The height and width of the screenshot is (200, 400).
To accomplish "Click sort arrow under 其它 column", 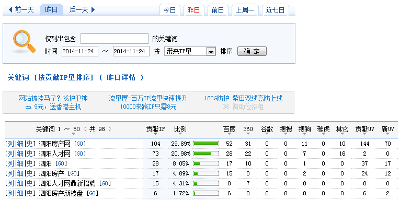I will (342, 134).
